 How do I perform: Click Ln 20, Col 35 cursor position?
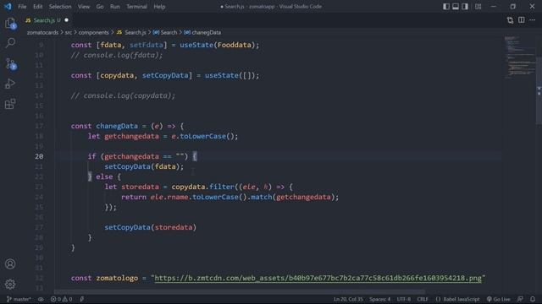348,299
